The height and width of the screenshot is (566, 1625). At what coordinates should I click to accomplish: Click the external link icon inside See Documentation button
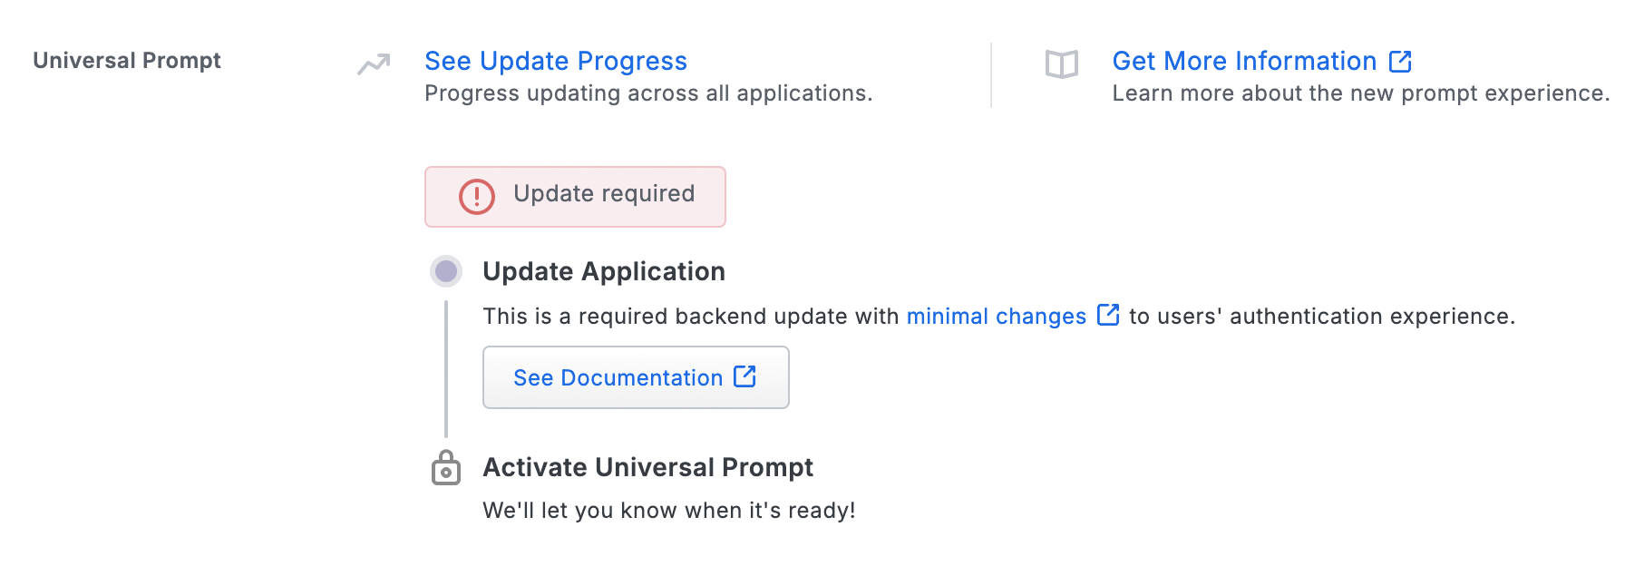pyautogui.click(x=744, y=376)
